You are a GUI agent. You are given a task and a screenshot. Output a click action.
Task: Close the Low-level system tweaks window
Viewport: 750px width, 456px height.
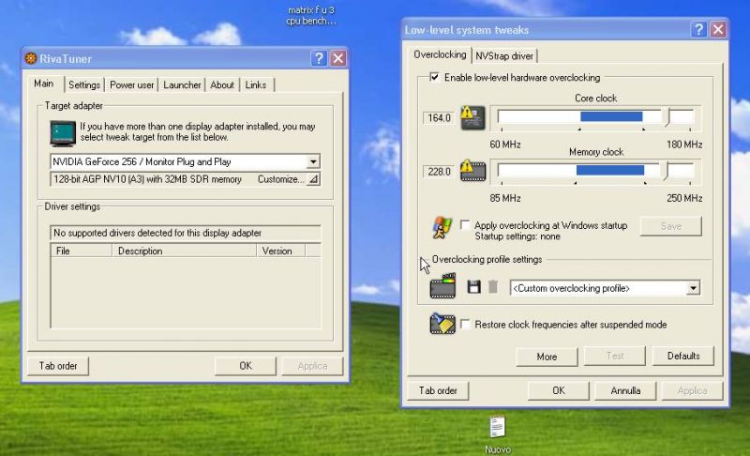(x=718, y=30)
